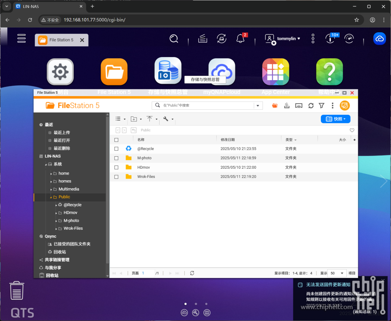Open the QTS top bar three-dot options
This screenshot has width=391, height=321.
point(313,39)
